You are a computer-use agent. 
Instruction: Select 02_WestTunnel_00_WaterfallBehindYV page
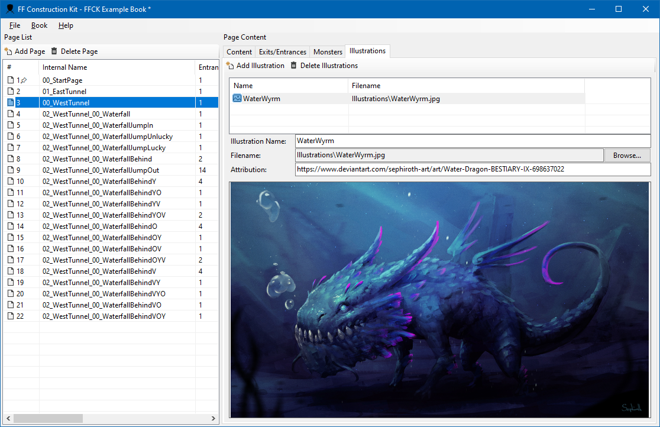tap(111, 204)
